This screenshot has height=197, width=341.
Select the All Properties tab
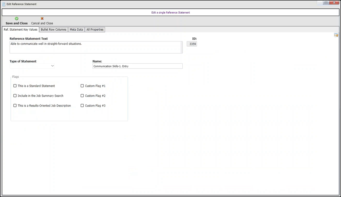95,30
